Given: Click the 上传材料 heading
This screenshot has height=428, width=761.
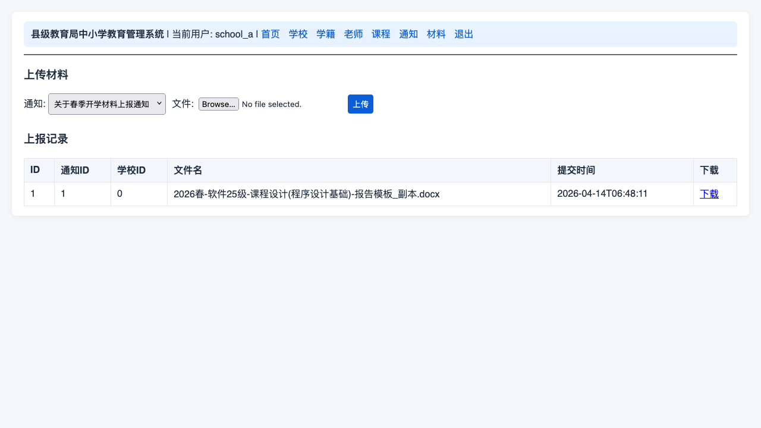Looking at the screenshot, I should (x=46, y=75).
